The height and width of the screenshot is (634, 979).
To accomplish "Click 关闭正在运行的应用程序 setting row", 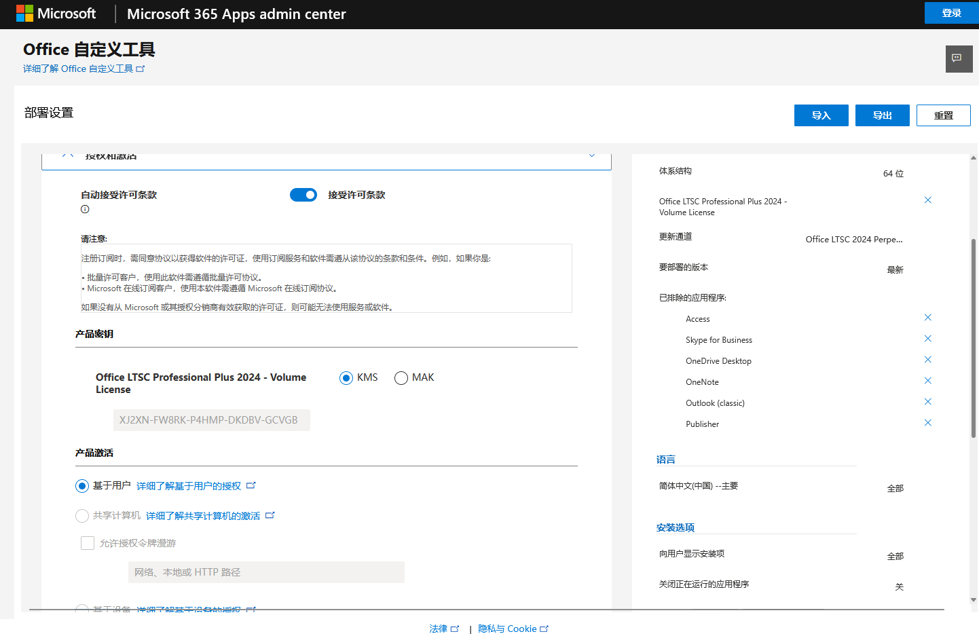I will click(x=781, y=584).
